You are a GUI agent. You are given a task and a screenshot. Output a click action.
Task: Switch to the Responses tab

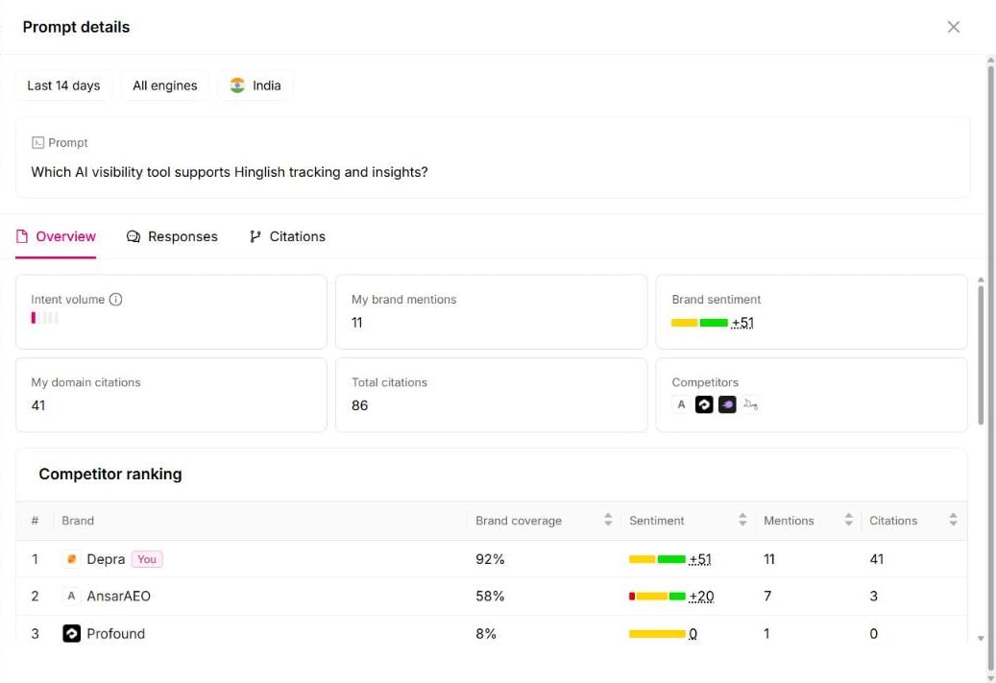[x=172, y=236]
